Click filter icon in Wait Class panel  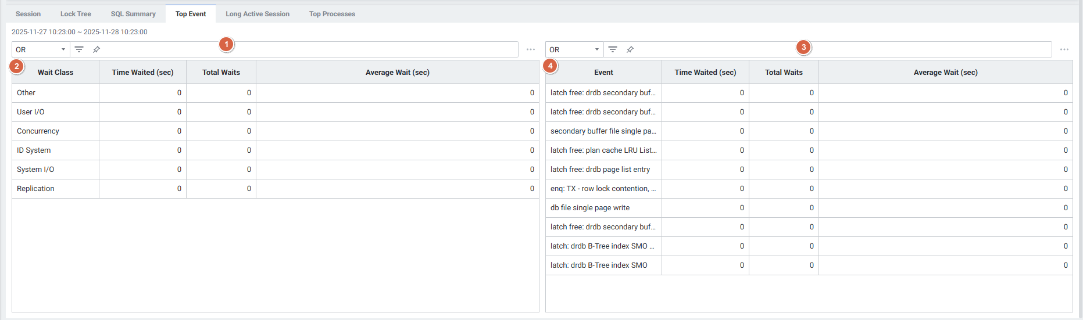pos(79,49)
